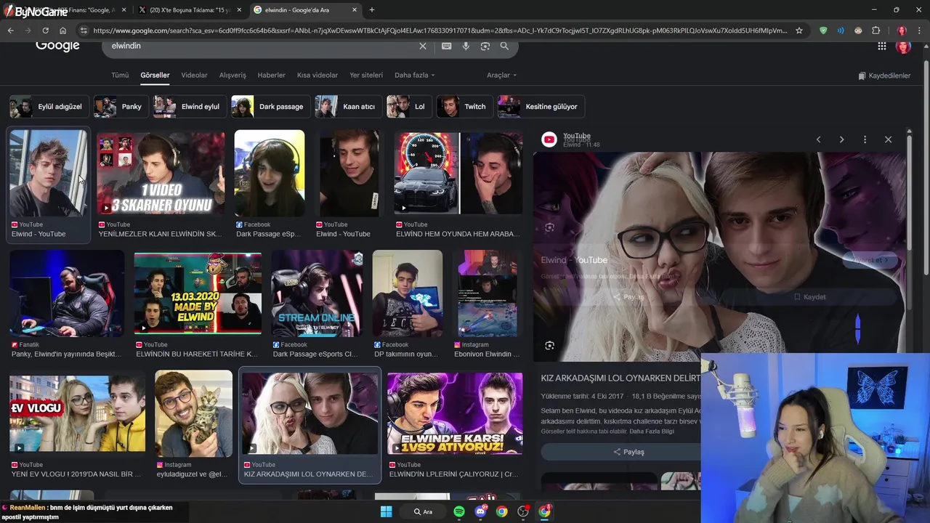930x523 pixels.
Task: Open the Chrome three-dot menu
Action: (919, 31)
